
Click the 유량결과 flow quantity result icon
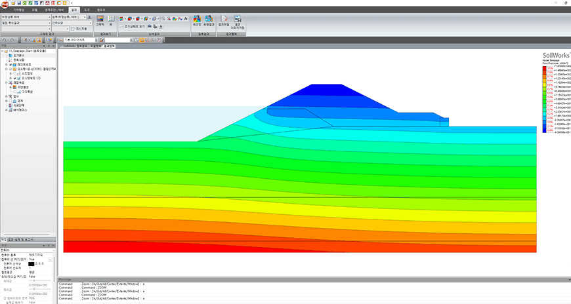pyautogui.click(x=209, y=21)
